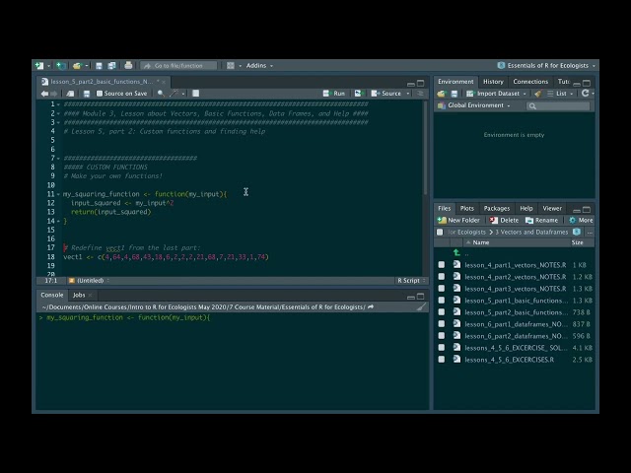Click the New Folder button
Viewport: 631px width, 473px height.
point(458,220)
